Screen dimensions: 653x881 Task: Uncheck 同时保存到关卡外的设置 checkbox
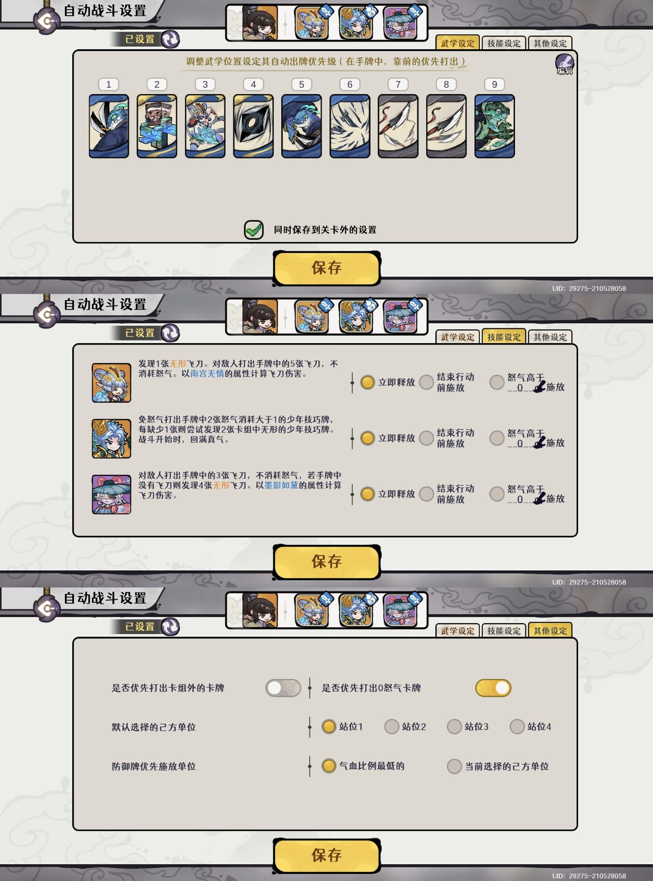(254, 230)
